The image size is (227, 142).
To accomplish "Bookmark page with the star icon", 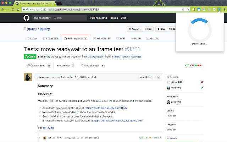I will pyautogui.click(x=188, y=10).
